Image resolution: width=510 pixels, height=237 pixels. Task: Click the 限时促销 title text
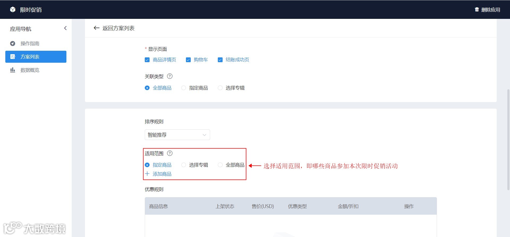tap(31, 10)
